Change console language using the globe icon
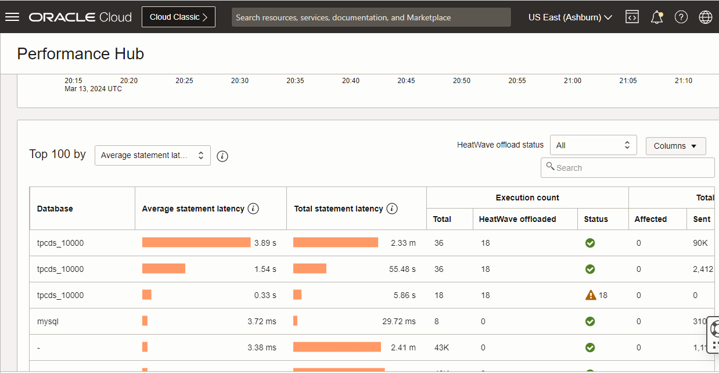 coord(705,17)
